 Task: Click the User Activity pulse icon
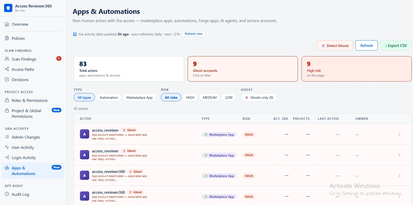[x=7, y=147]
